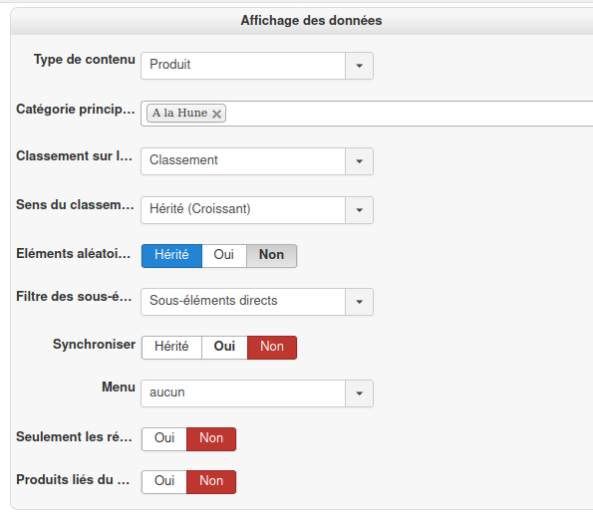
Task: Expand the Classement sur dropdown arrow
Action: coord(359,161)
